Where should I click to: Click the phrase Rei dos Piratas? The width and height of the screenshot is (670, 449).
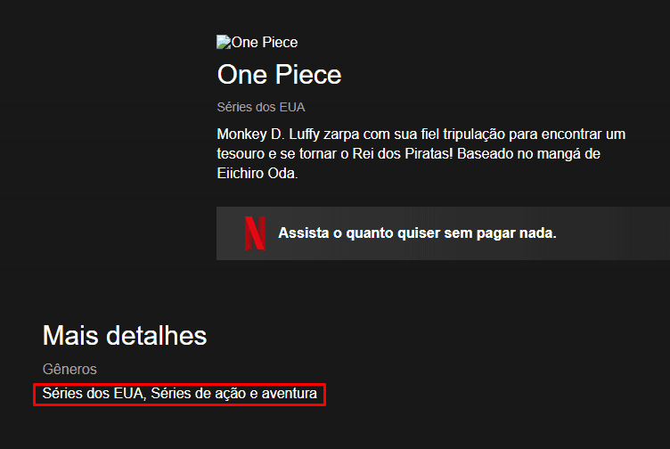tap(402, 154)
